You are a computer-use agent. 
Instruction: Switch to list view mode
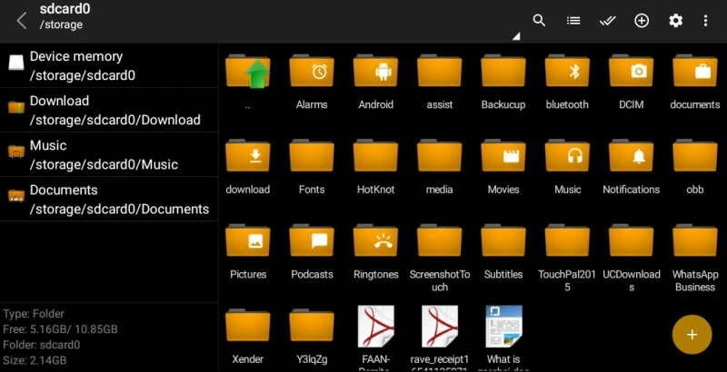pos(573,20)
